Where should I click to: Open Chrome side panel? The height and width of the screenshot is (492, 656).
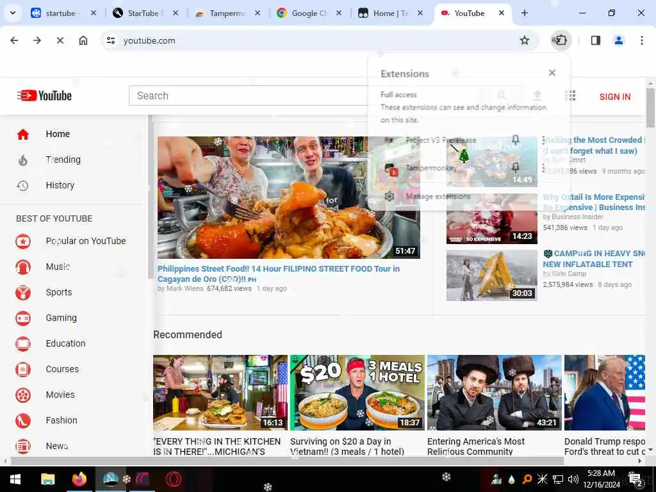coord(596,40)
